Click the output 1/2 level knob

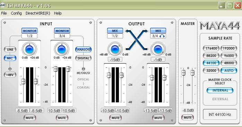[x=115, y=49]
